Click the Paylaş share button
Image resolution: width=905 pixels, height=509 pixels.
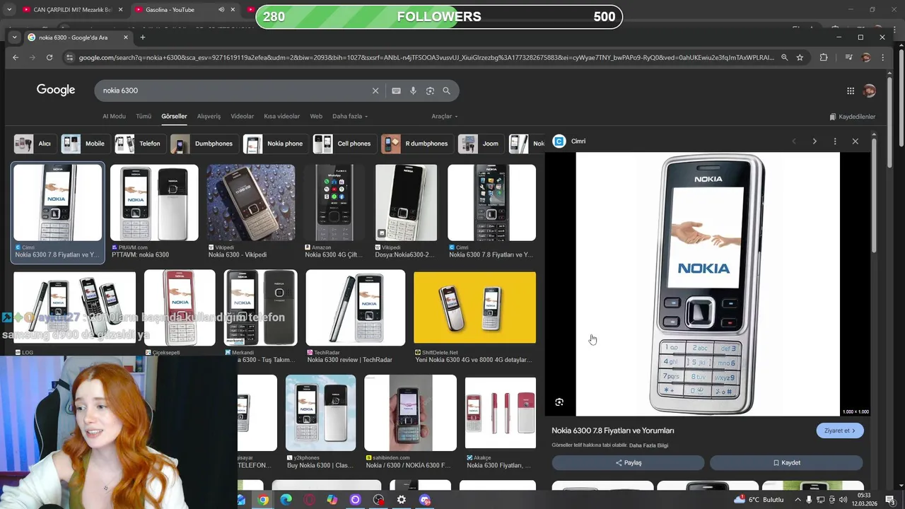(x=628, y=462)
